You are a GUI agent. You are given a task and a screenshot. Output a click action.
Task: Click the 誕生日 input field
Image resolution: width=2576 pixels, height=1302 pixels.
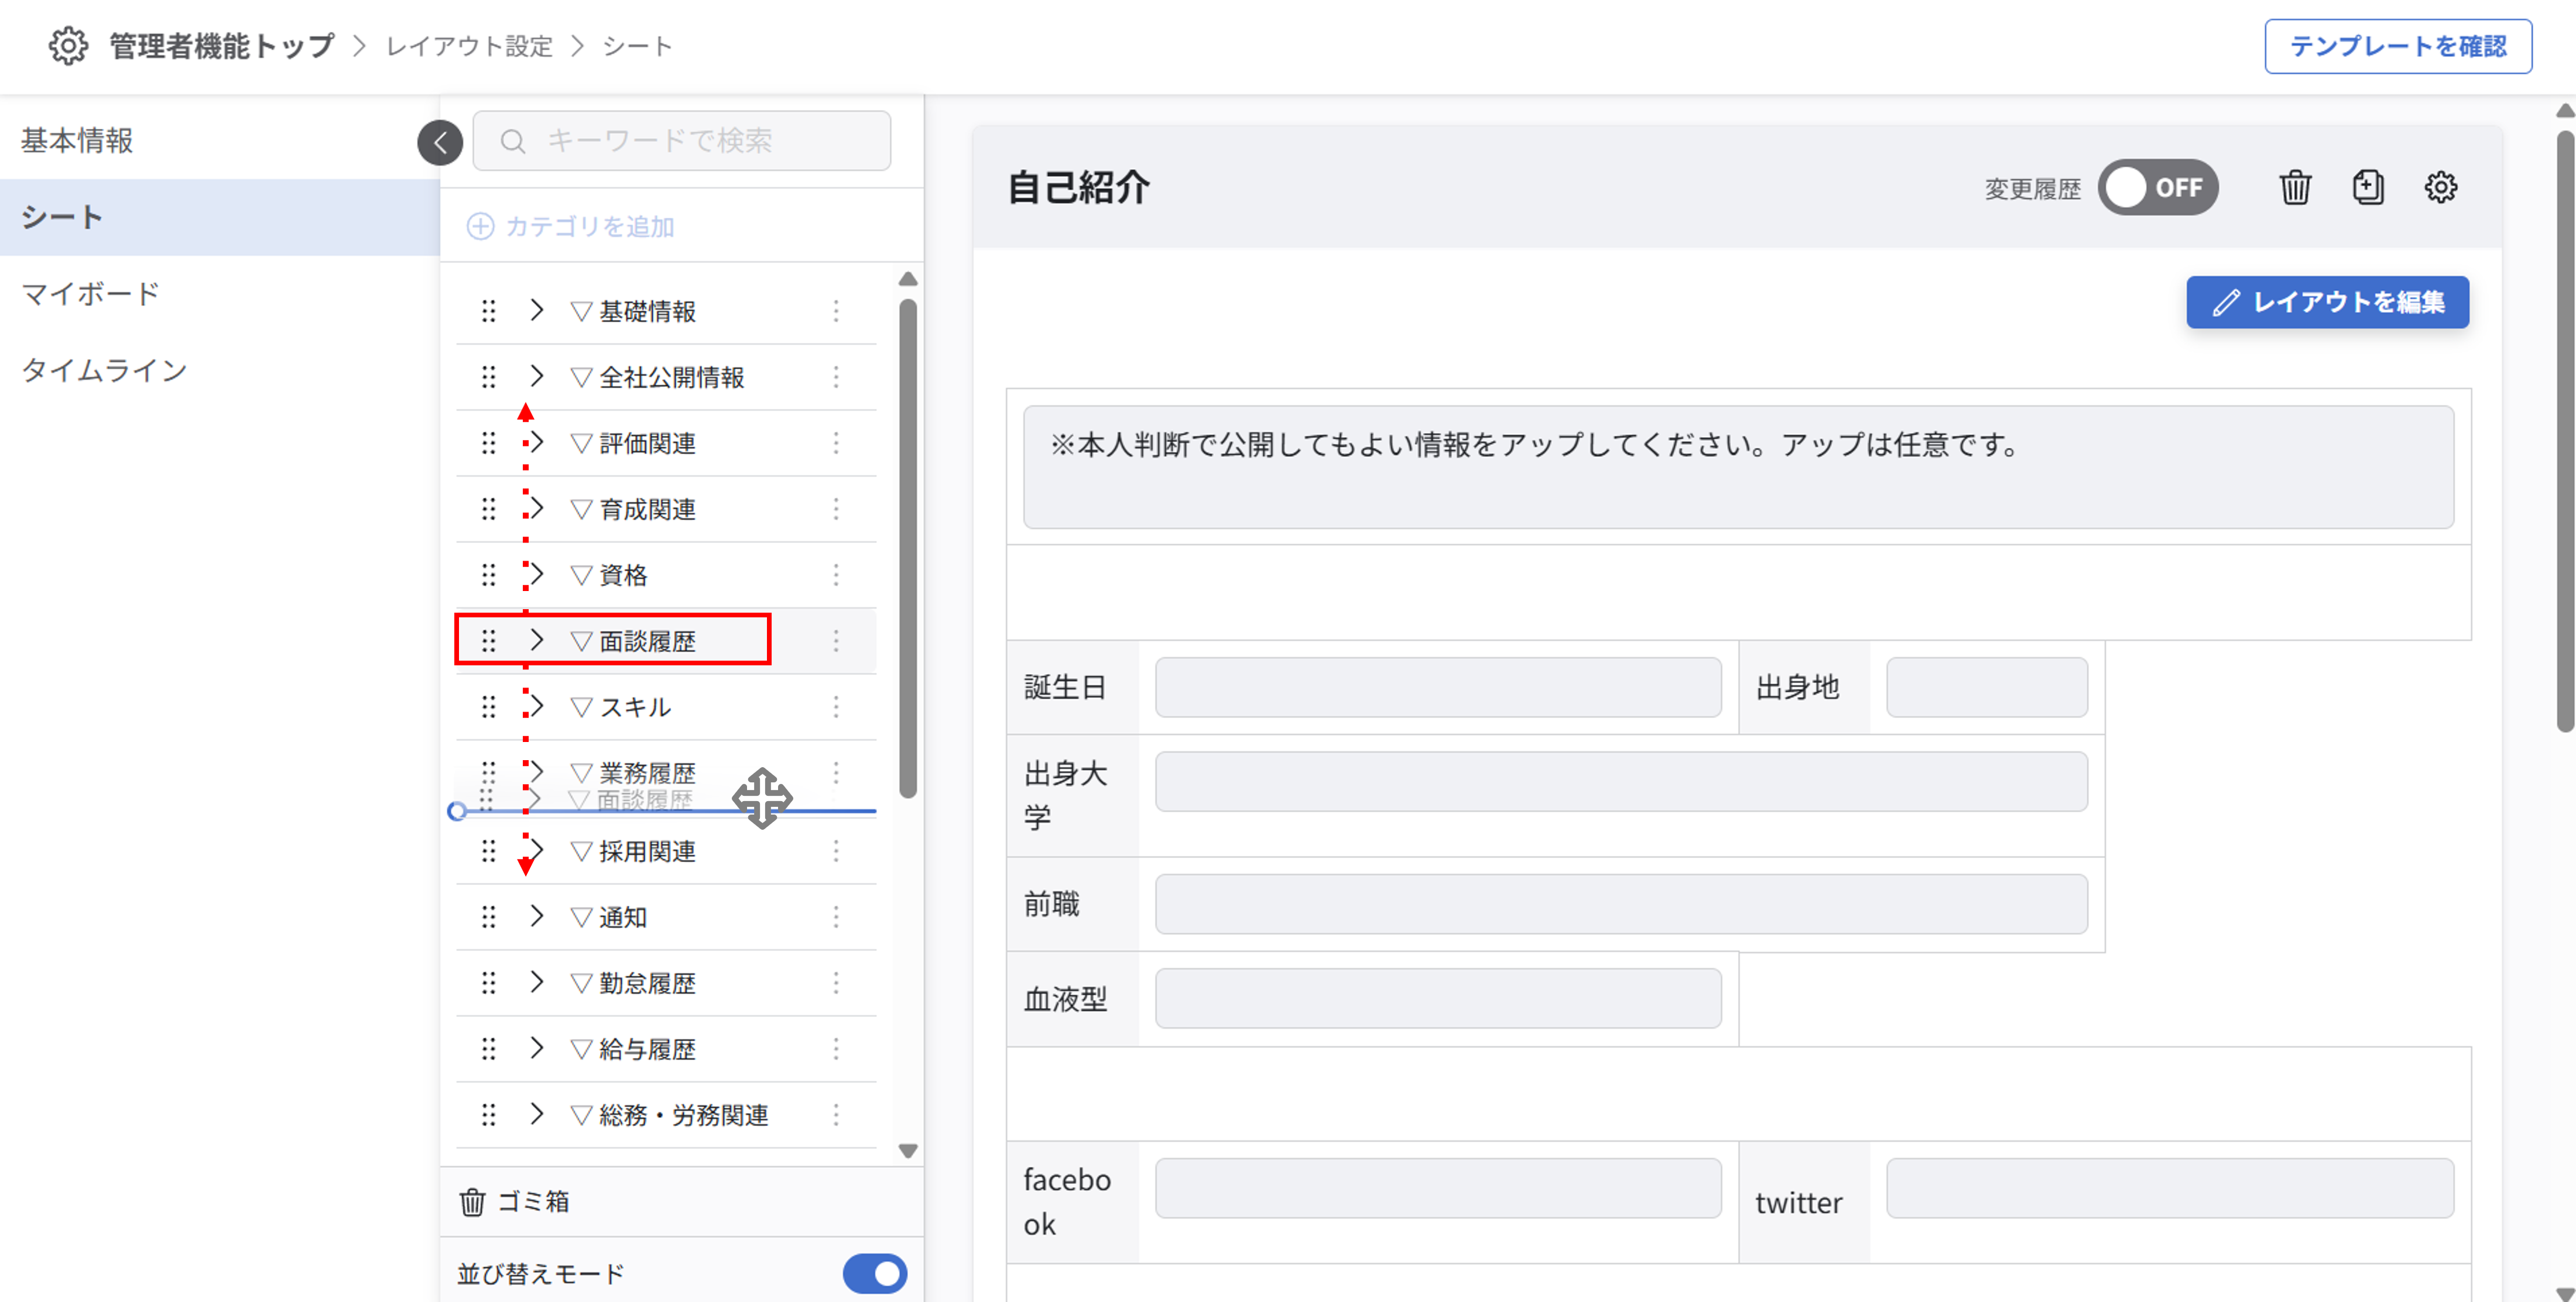[x=1438, y=686]
